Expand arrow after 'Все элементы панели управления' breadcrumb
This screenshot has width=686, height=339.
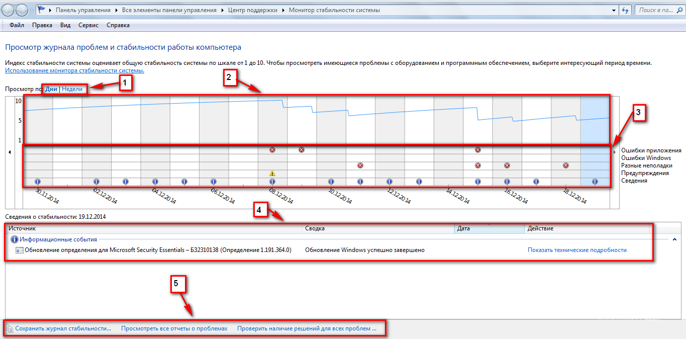(x=222, y=10)
